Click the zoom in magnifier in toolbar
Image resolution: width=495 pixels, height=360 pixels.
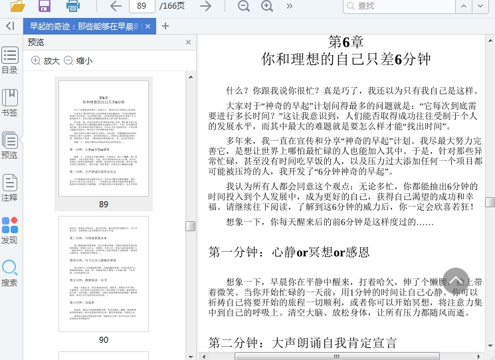pyautogui.click(x=267, y=6)
